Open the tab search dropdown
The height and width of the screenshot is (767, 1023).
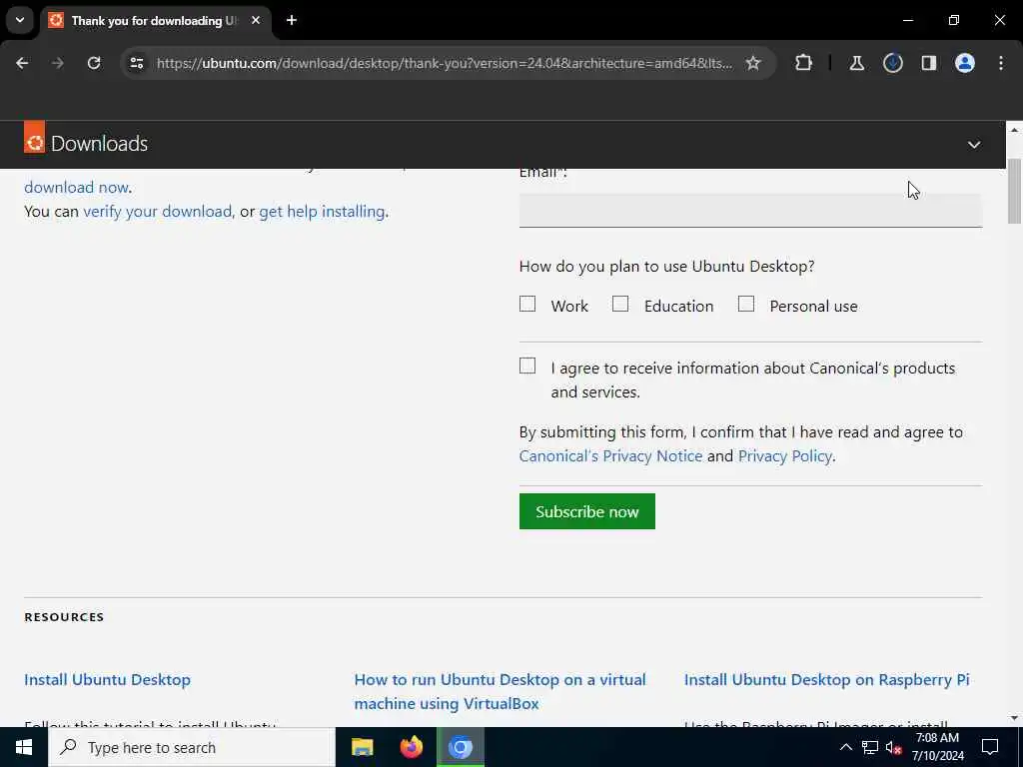[x=20, y=20]
